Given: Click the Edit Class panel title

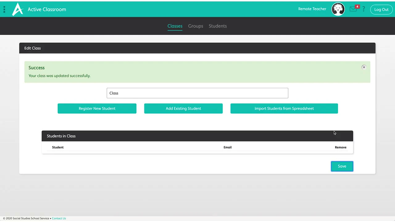Looking at the screenshot, I should point(32,48).
